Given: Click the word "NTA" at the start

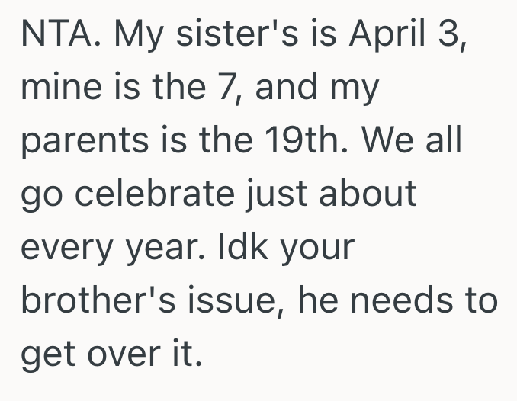Looking at the screenshot, I should click(52, 37).
